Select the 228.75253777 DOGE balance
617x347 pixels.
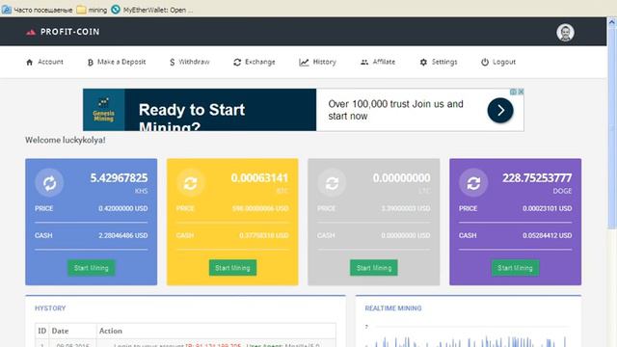pos(537,178)
